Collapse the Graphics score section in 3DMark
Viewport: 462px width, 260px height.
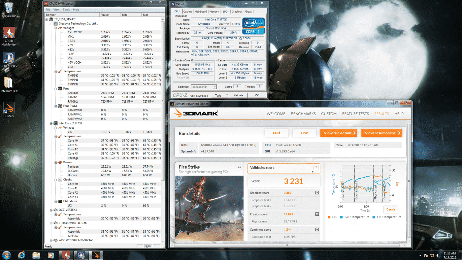(317, 193)
